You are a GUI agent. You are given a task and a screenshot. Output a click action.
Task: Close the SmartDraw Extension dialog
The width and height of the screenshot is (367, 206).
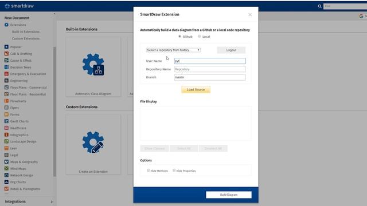pos(250,14)
